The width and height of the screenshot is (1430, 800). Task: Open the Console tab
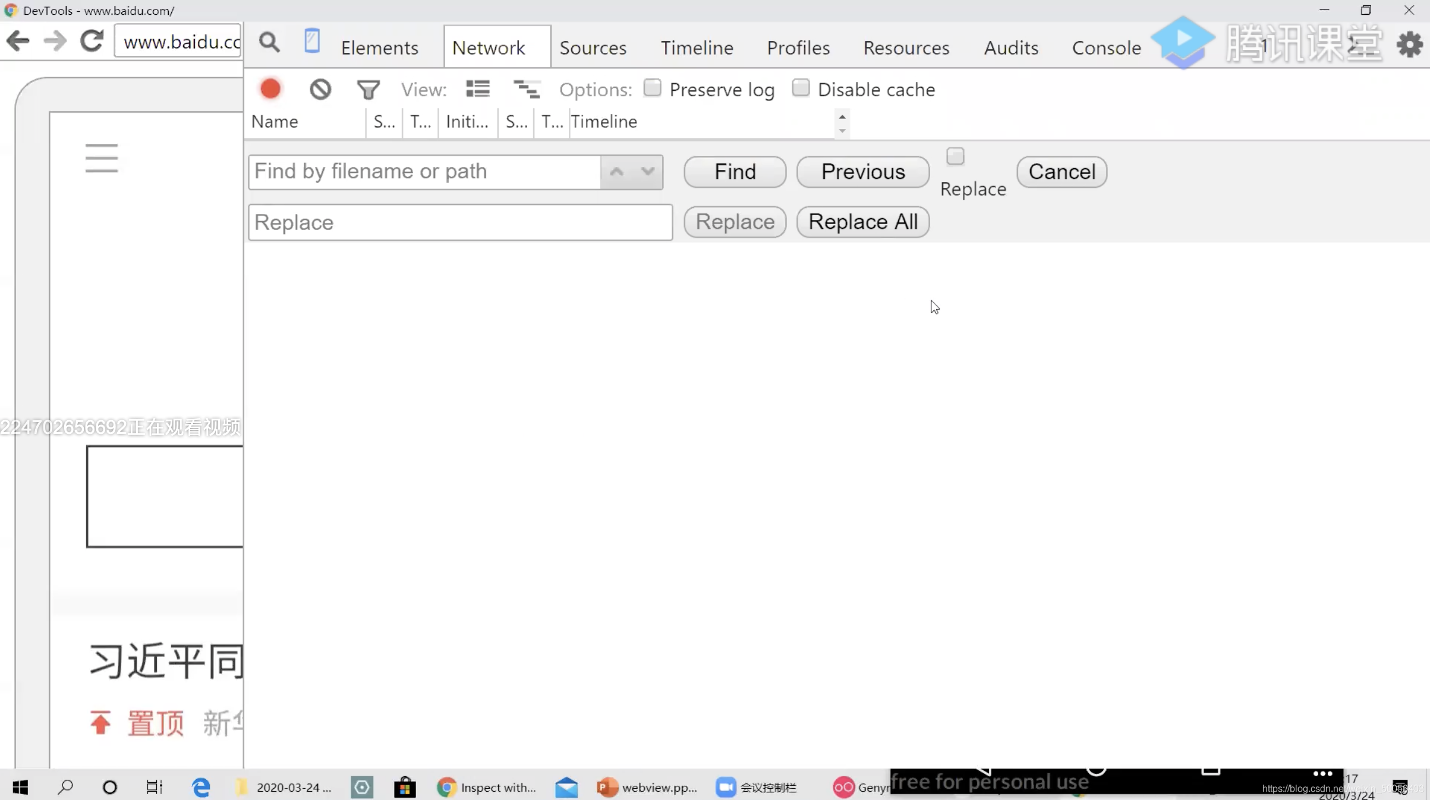pos(1106,48)
